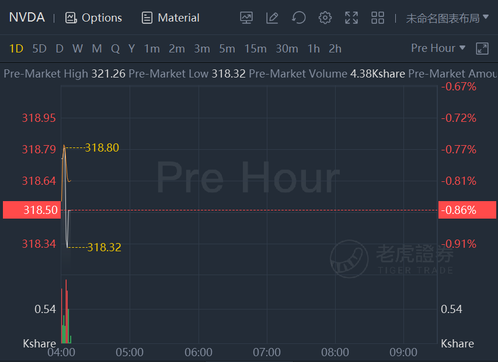Open chart settings gear icon
Image resolution: width=498 pixels, height=362 pixels.
click(x=325, y=17)
